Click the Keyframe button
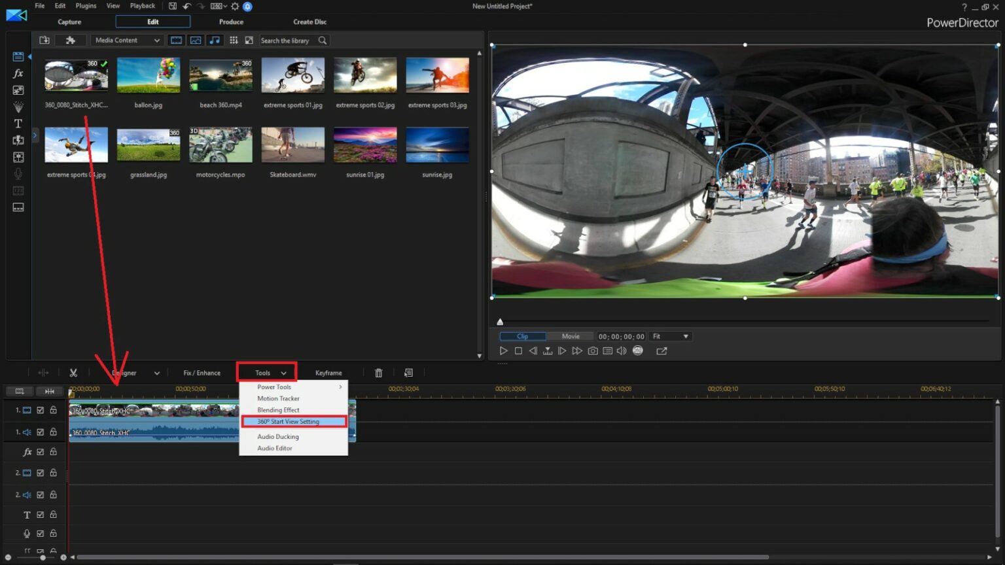This screenshot has height=565, width=1005. click(x=328, y=373)
